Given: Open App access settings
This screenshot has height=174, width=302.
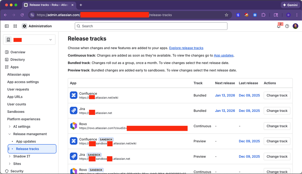Looking at the screenshot, I should (x=23, y=82).
